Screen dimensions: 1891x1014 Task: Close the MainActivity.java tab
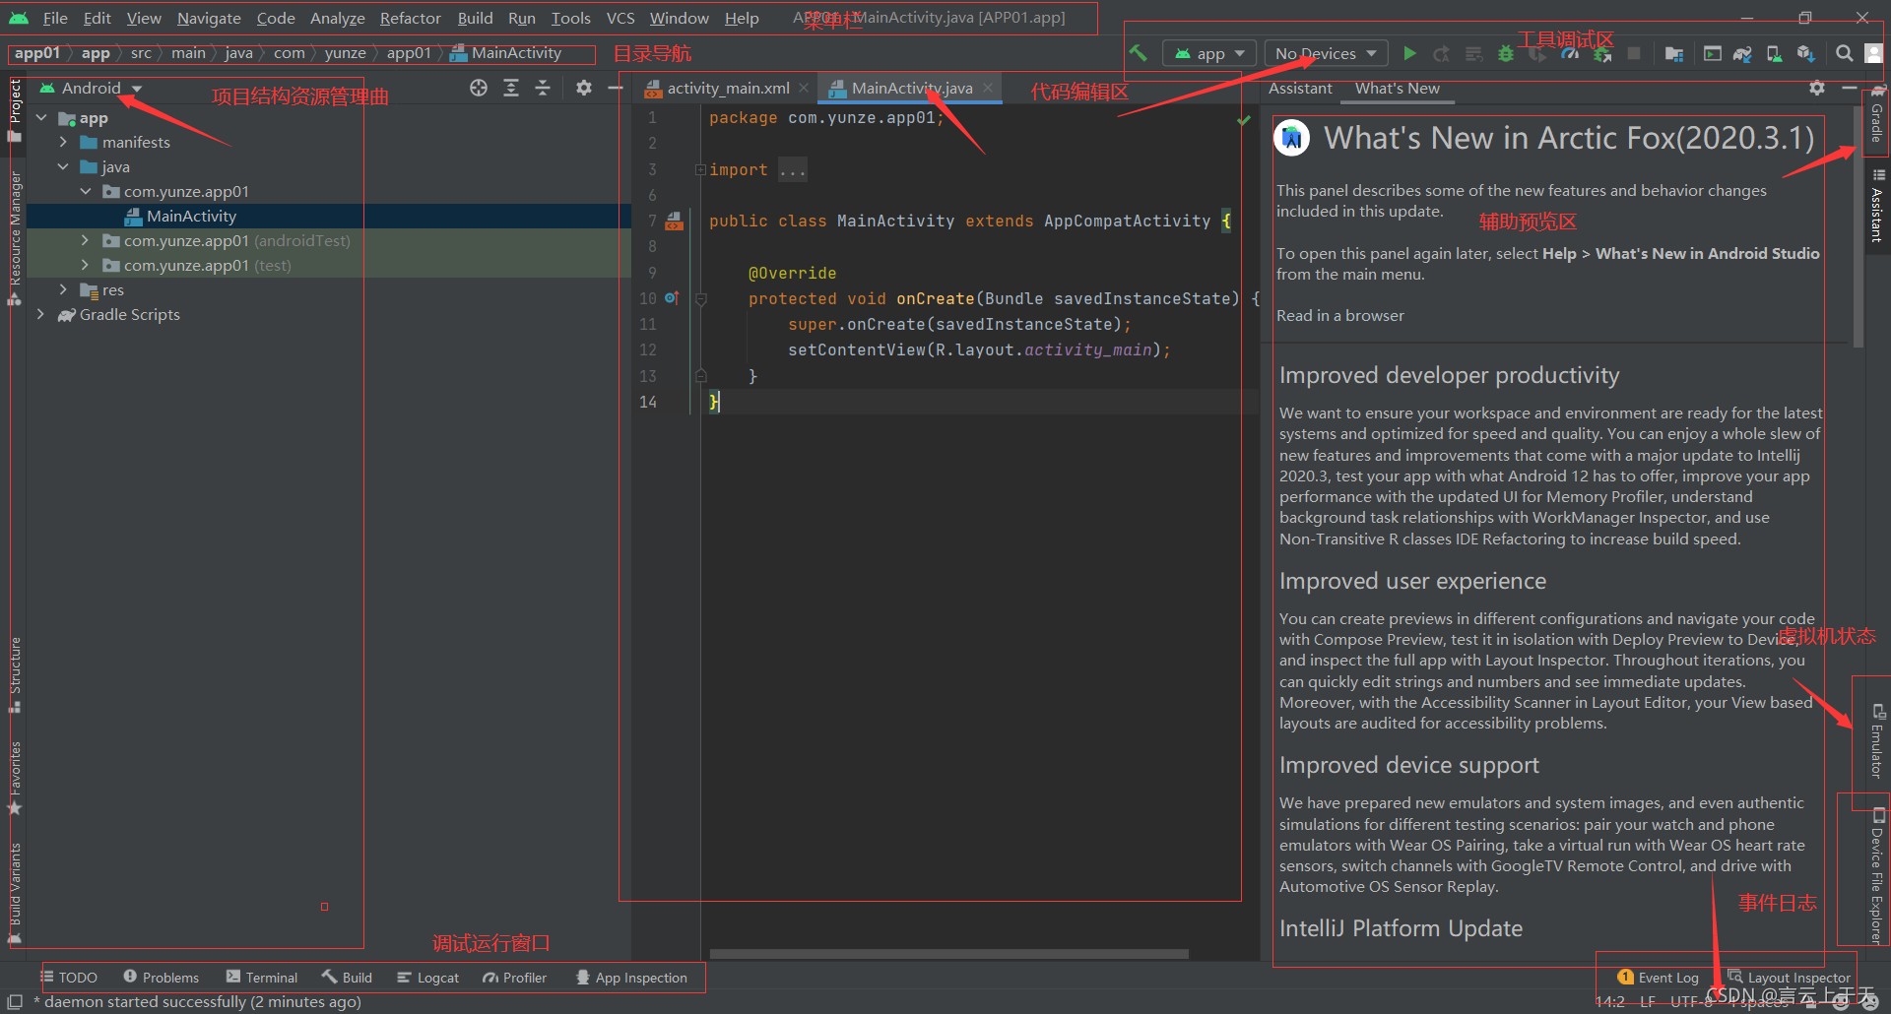988,88
